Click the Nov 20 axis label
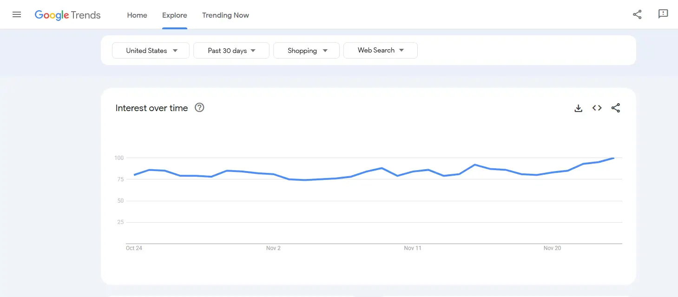The height and width of the screenshot is (297, 678). (552, 248)
